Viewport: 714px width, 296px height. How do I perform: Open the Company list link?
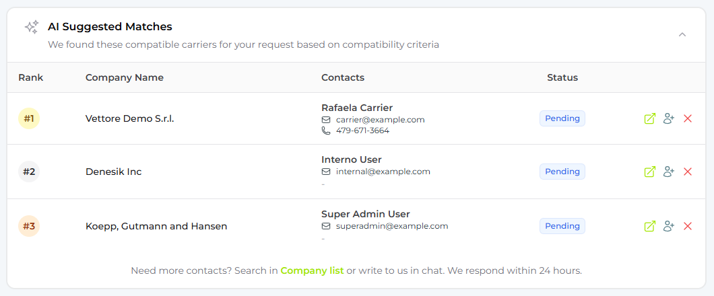coord(312,270)
